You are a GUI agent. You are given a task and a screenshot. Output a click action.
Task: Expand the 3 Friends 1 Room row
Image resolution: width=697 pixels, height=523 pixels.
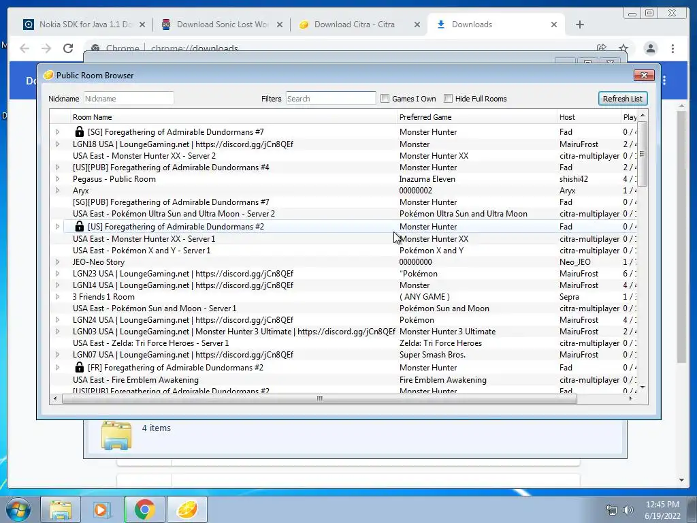pos(57,297)
